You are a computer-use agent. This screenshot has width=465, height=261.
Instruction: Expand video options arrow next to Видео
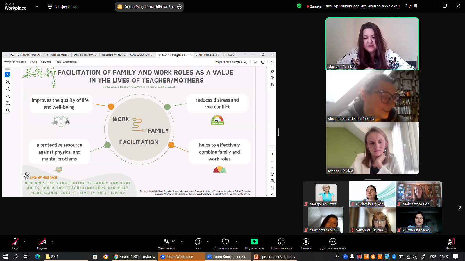[53, 241]
